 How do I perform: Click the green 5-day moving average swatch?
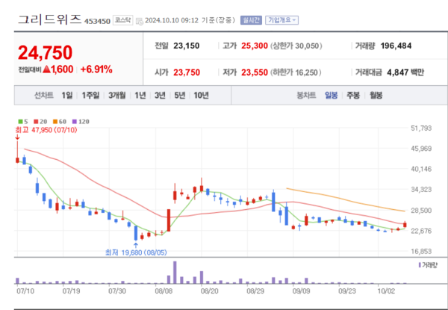[20, 122]
